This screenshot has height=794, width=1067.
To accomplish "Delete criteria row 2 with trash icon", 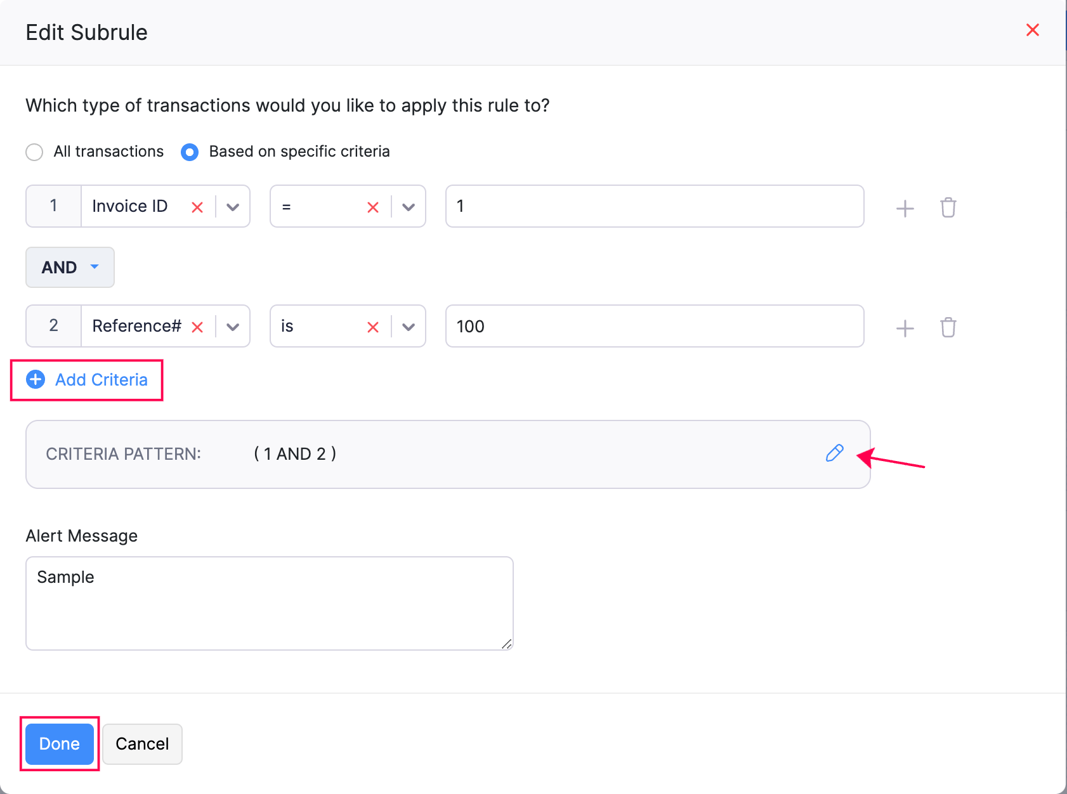I will (948, 327).
